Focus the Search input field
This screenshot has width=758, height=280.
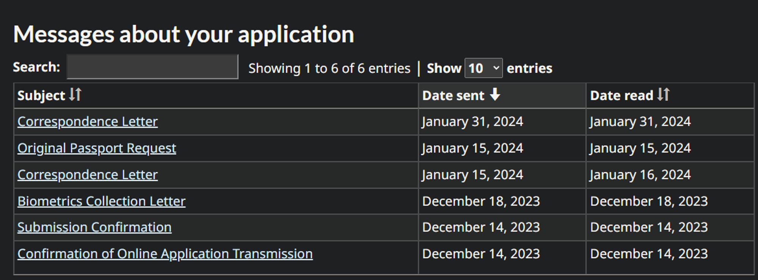[152, 67]
